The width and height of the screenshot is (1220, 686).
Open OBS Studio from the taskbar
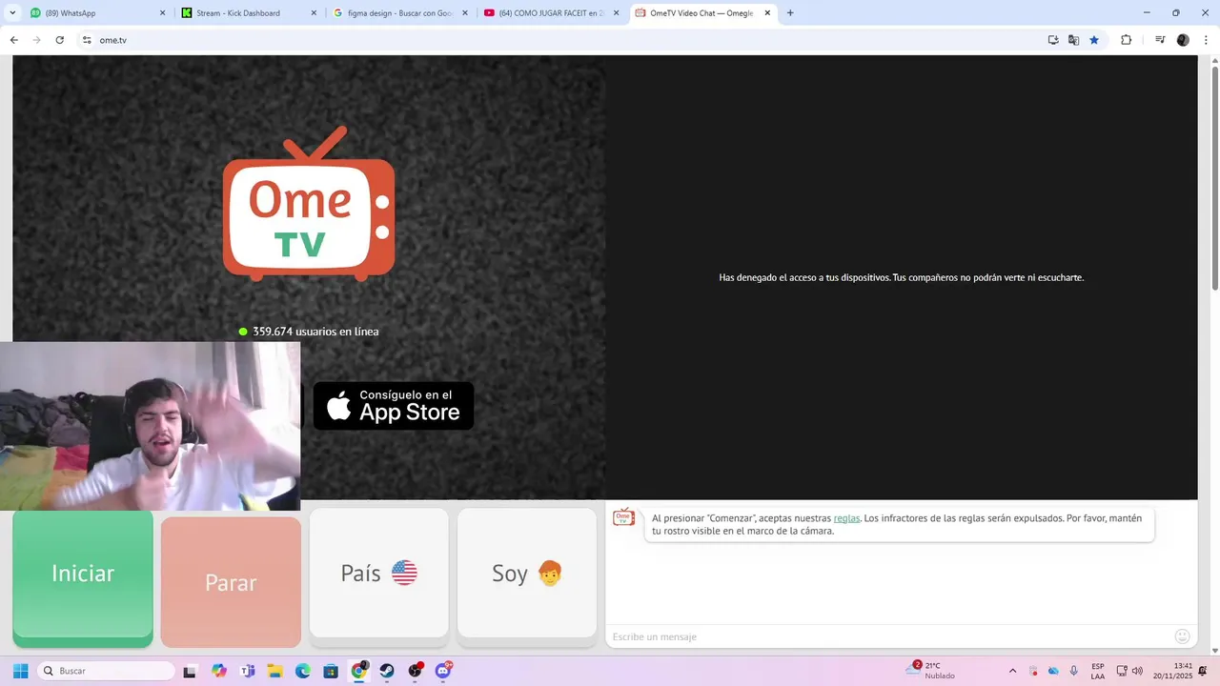point(416,671)
